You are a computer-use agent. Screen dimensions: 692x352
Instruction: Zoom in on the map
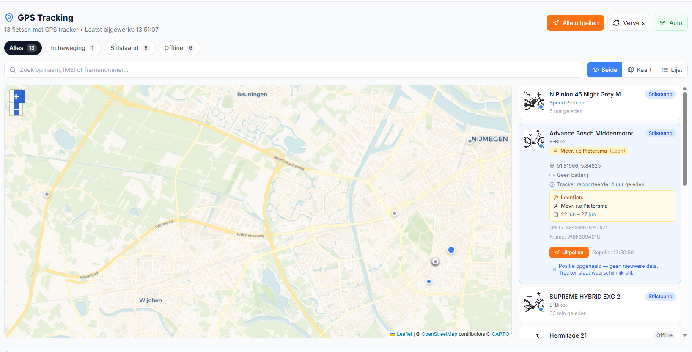click(16, 96)
